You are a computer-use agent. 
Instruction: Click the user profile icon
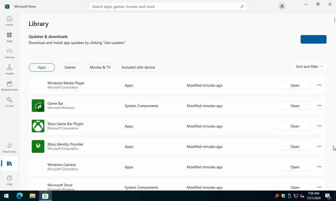coord(282,7)
